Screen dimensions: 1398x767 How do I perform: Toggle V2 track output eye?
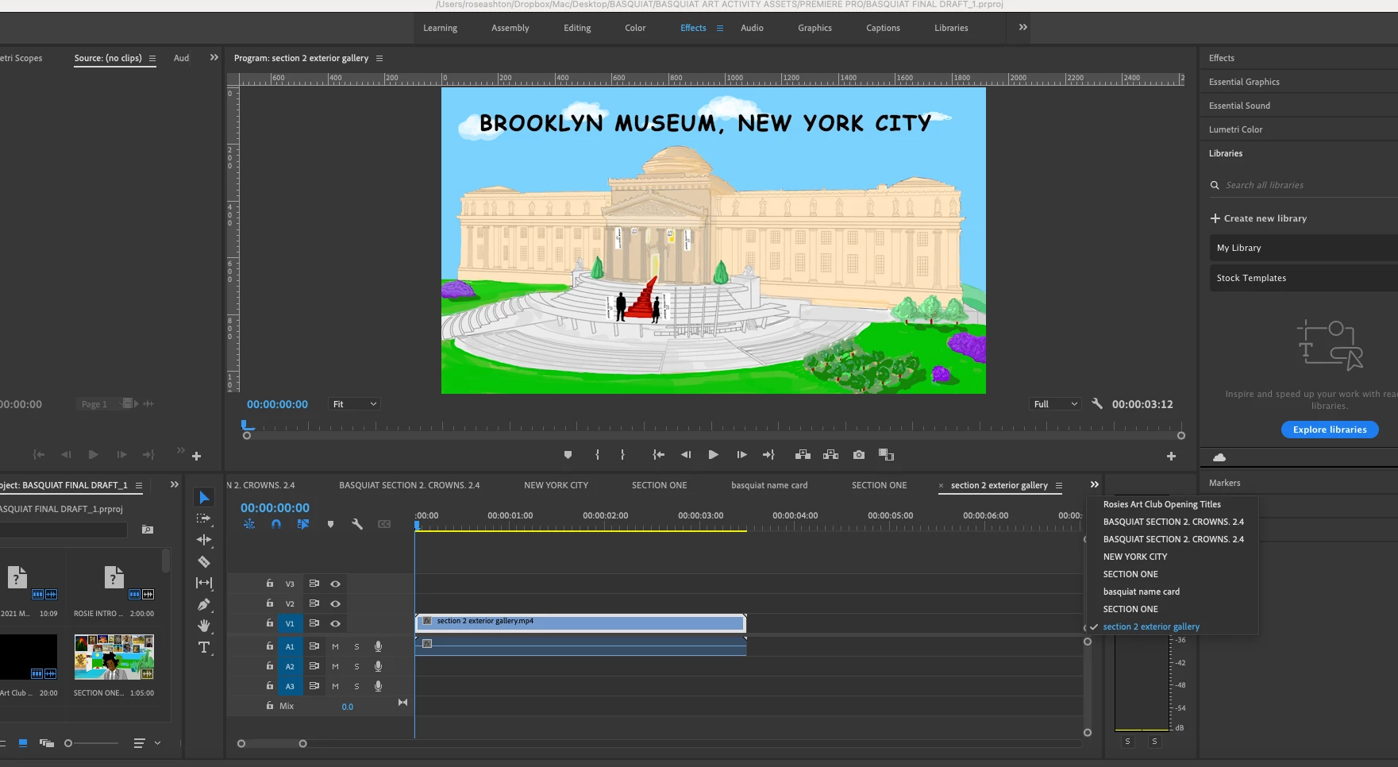[335, 603]
